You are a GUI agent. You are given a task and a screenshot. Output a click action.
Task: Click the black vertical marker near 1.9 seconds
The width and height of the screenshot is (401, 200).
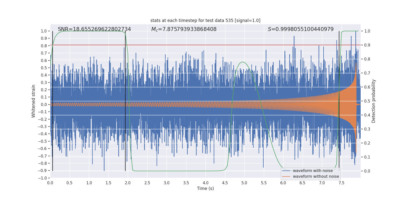[x=125, y=101]
